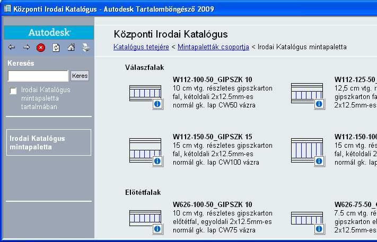
Task: Stop loading with the red X icon
Action: [x=41, y=48]
